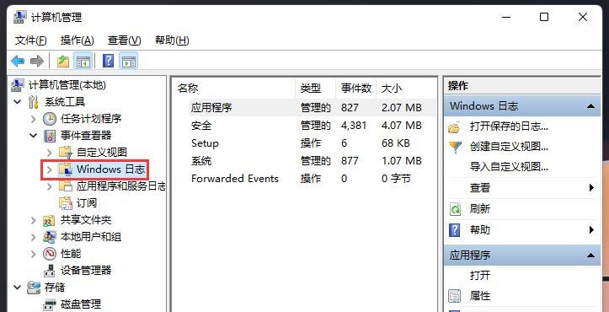Click the 属性 properties icon
609x312 pixels.
pos(454,296)
